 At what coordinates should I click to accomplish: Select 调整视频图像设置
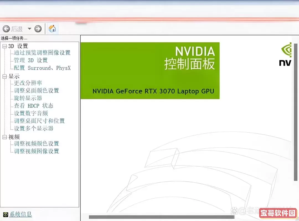click(37, 151)
